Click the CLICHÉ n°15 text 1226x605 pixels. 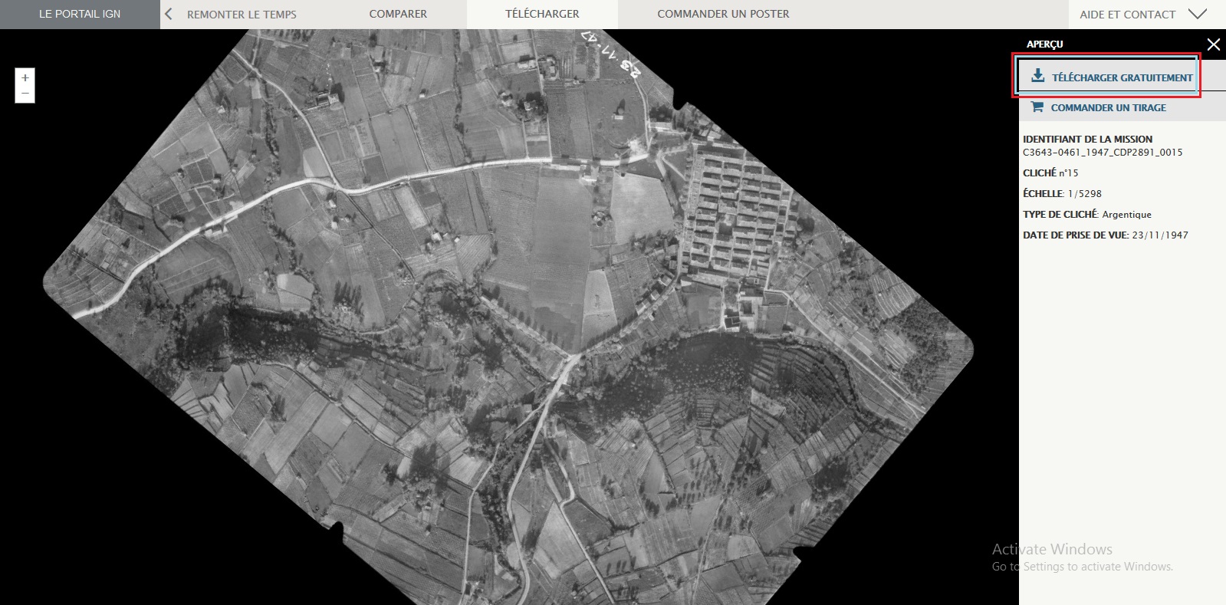1050,173
